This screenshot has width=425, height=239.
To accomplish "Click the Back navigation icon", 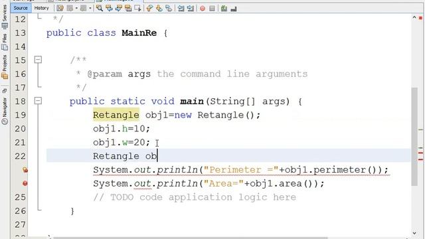I will [70, 8].
